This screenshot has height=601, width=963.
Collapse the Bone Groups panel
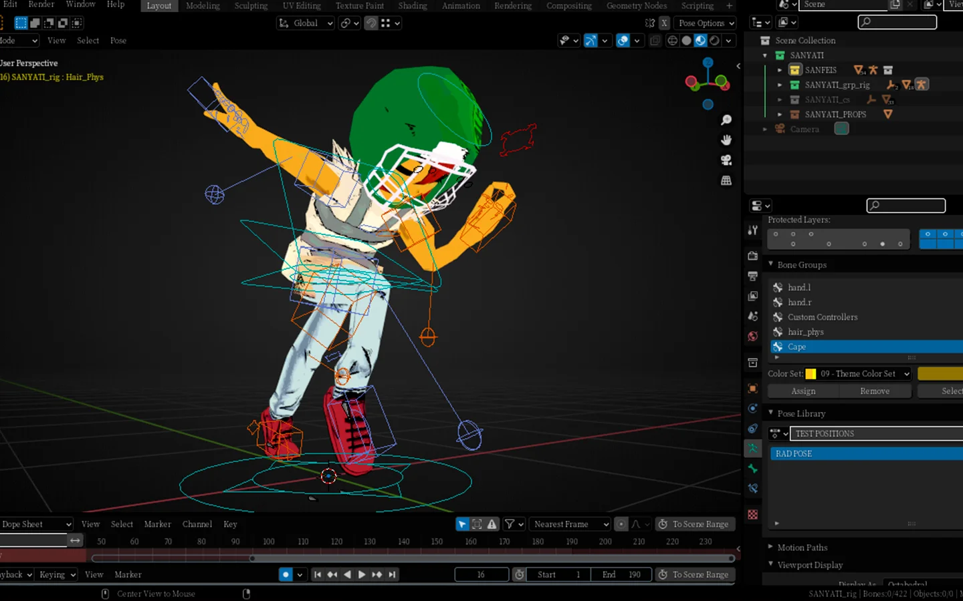770,264
